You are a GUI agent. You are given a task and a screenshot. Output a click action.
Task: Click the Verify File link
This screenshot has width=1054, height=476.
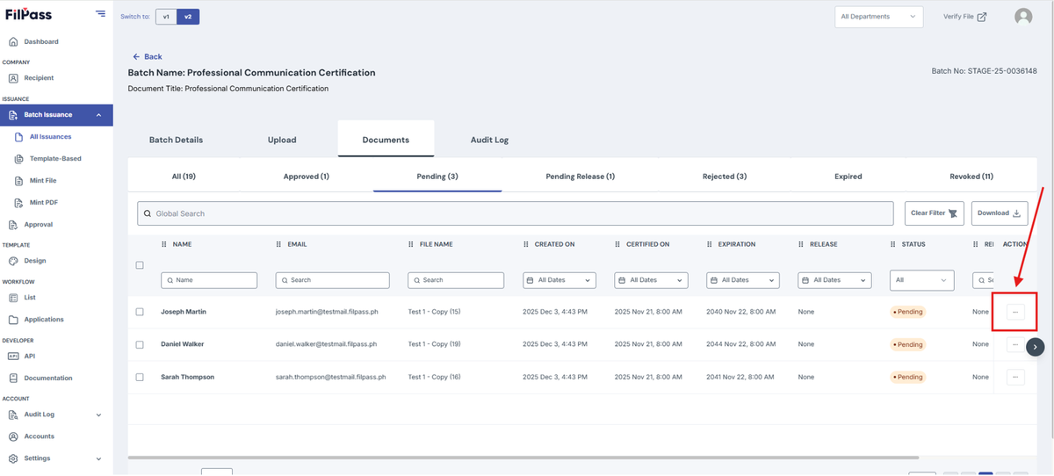(964, 17)
